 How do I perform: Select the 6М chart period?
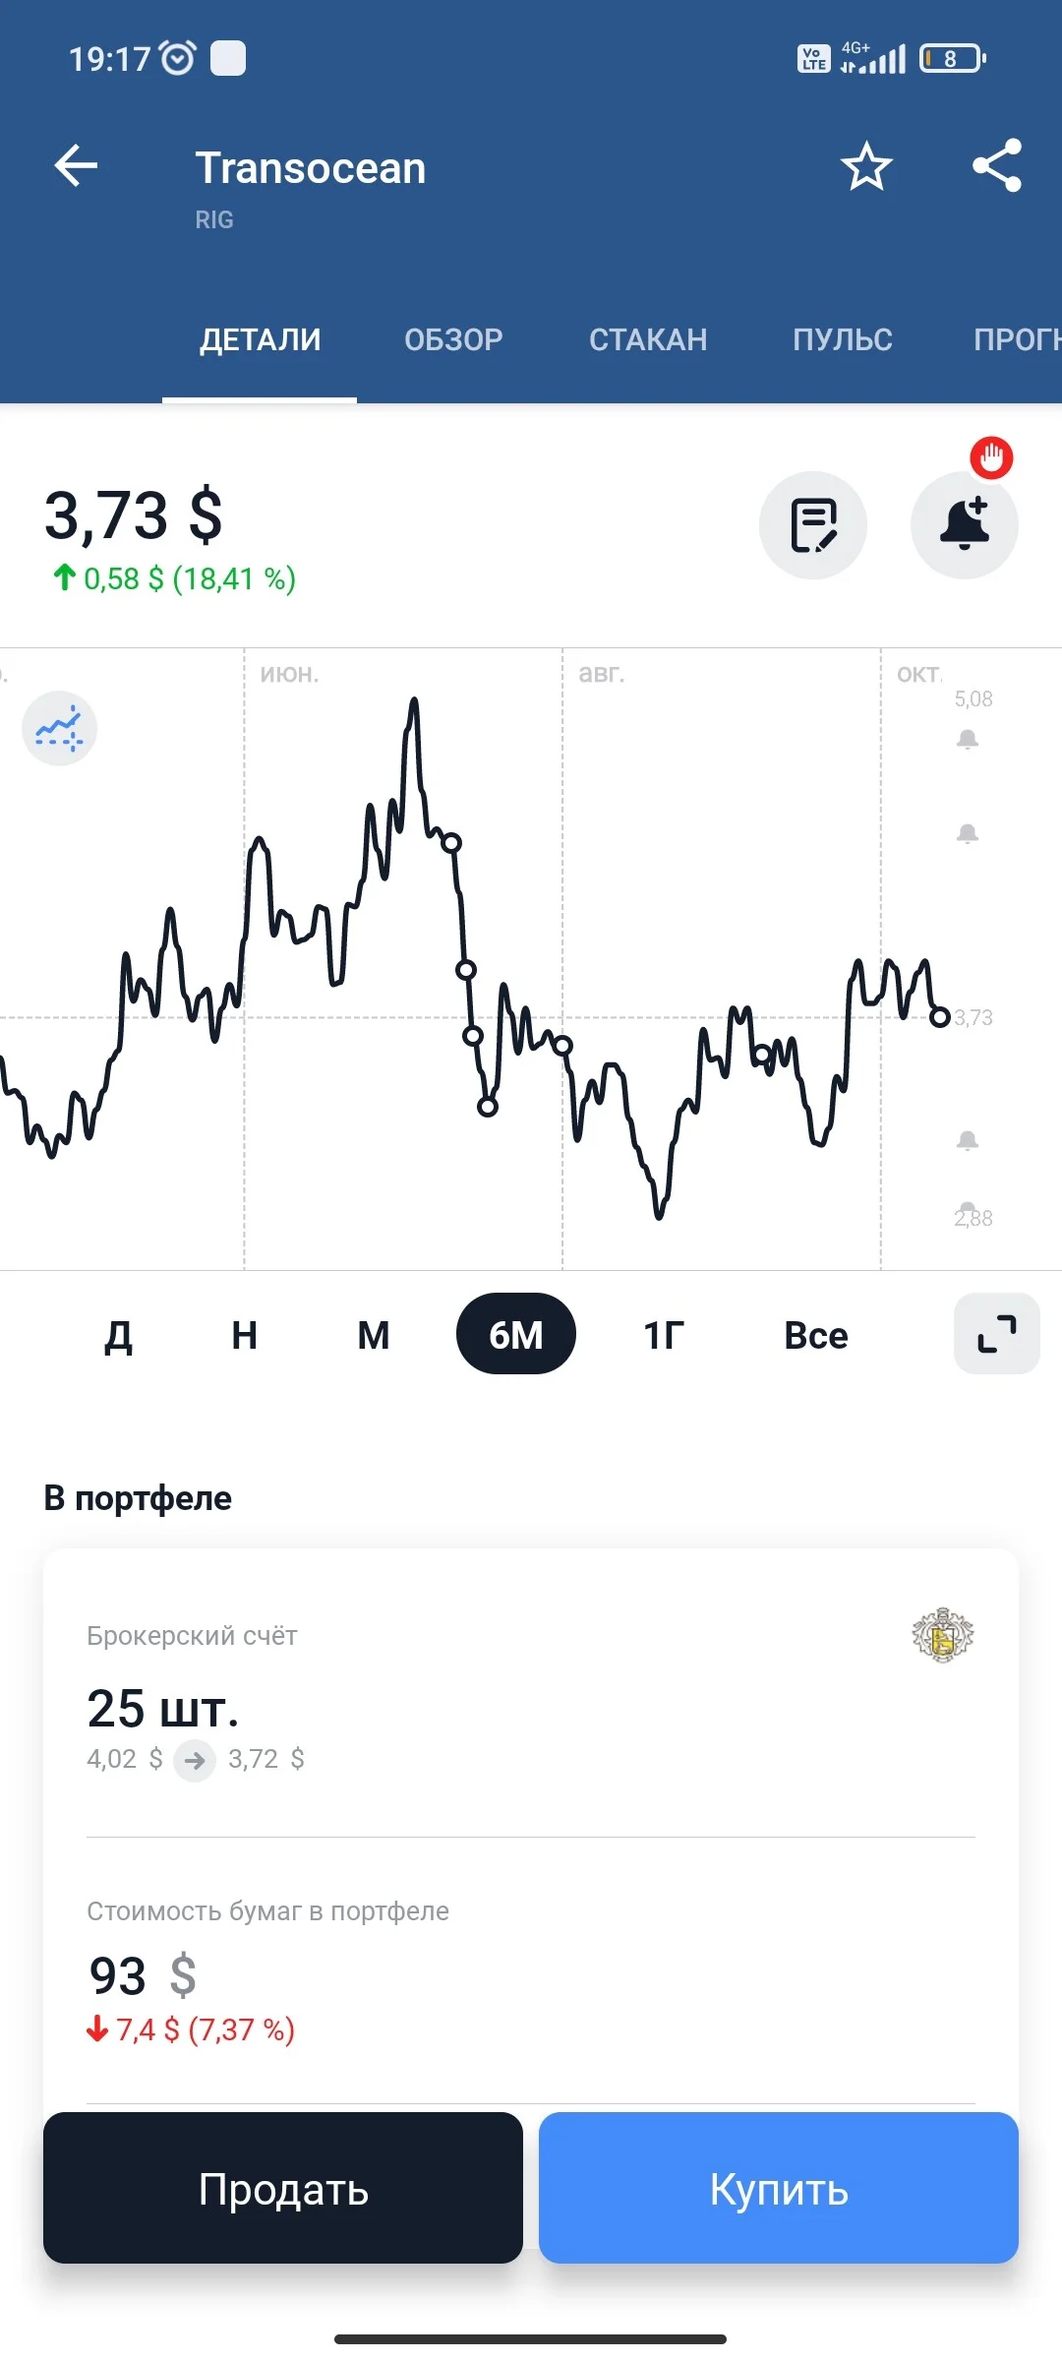(516, 1334)
